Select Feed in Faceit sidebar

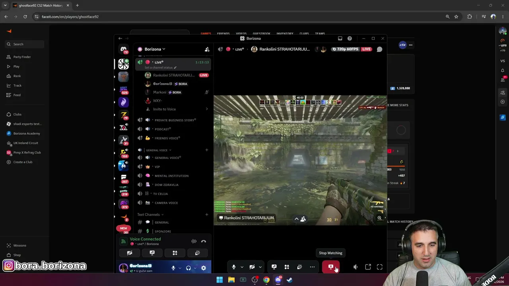(17, 95)
